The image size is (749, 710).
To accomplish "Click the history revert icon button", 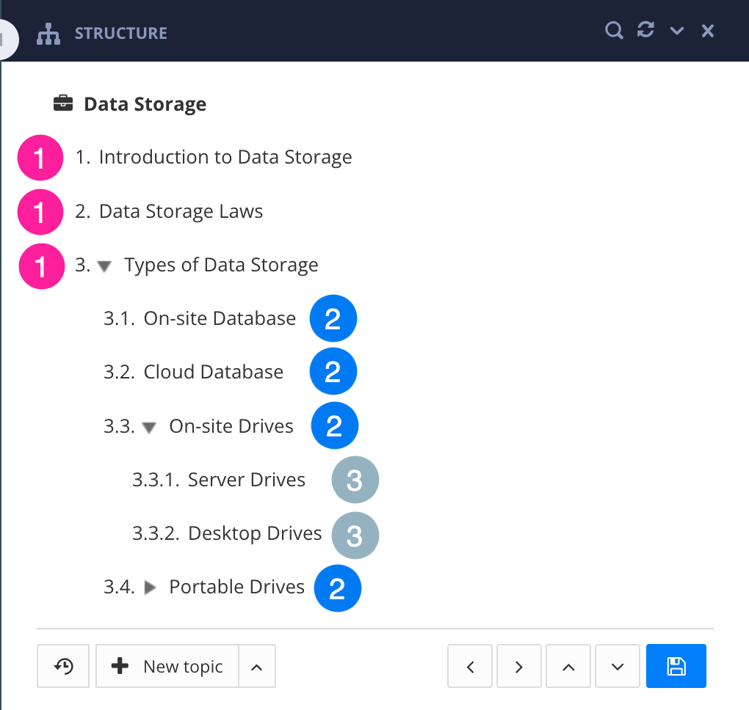I will click(63, 666).
